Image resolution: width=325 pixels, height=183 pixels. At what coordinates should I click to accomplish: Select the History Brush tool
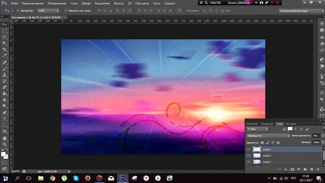click(x=5, y=81)
